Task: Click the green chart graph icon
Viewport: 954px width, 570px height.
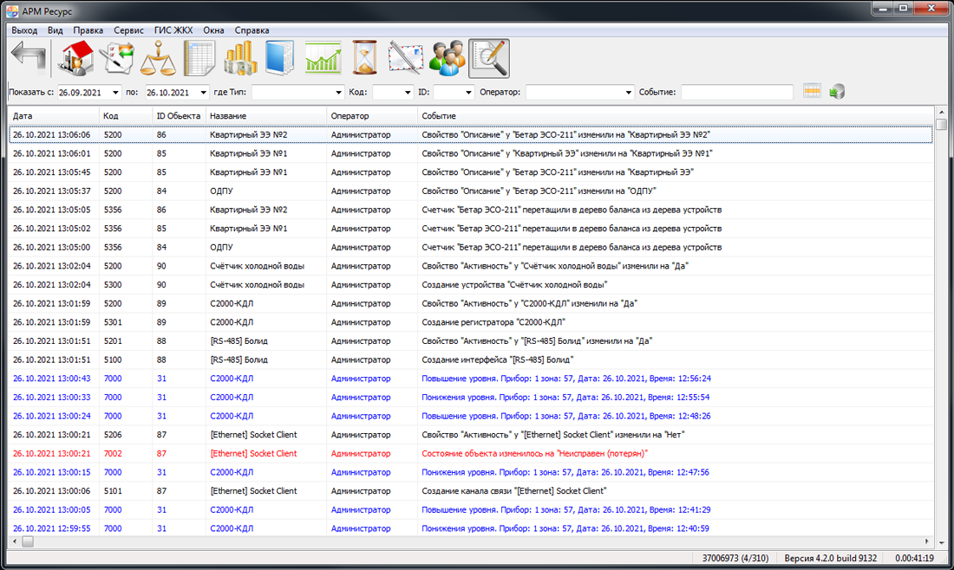Action: (323, 59)
